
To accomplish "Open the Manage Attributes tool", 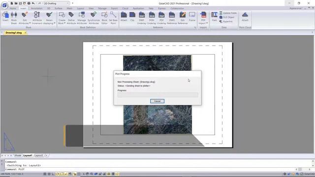I will coord(82,18).
